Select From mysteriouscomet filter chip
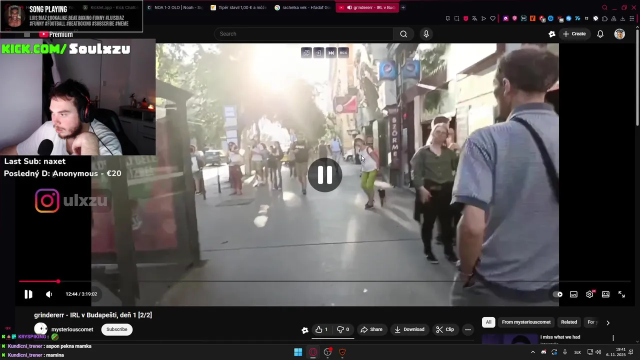640x360 pixels. (x=526, y=322)
